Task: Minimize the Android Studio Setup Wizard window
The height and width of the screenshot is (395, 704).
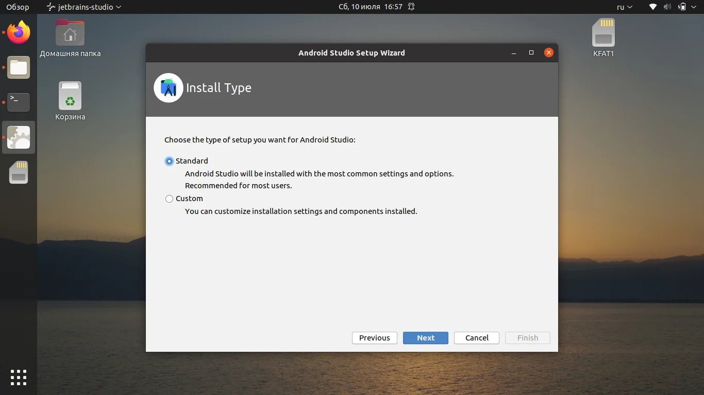Action: [x=514, y=53]
